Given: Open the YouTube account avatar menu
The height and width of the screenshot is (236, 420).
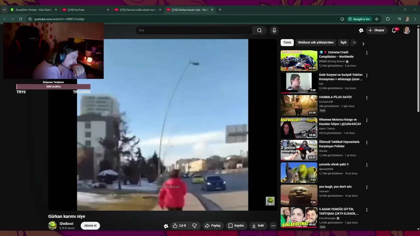Looking at the screenshot, I should 407,30.
